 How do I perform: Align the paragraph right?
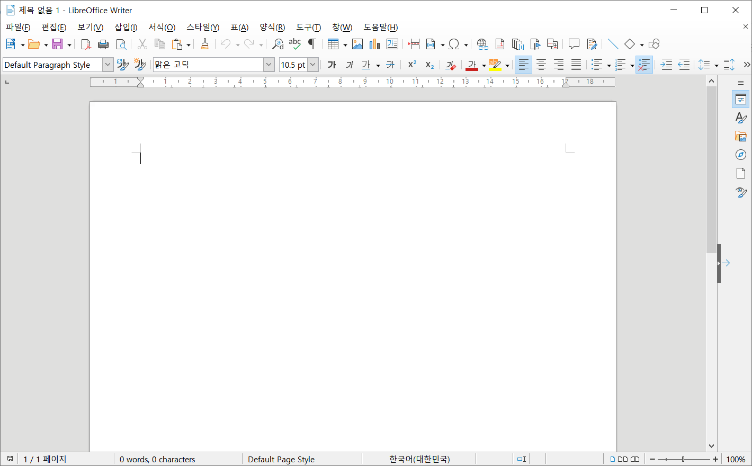click(x=559, y=65)
